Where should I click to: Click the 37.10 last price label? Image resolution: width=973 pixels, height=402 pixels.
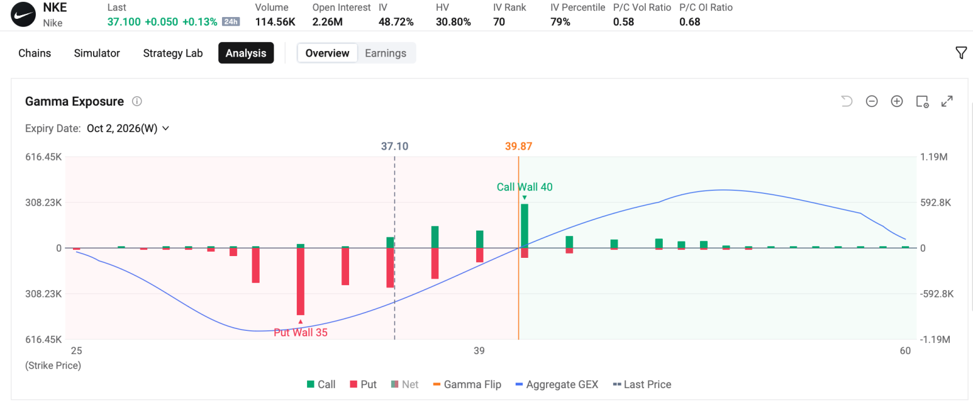point(395,146)
